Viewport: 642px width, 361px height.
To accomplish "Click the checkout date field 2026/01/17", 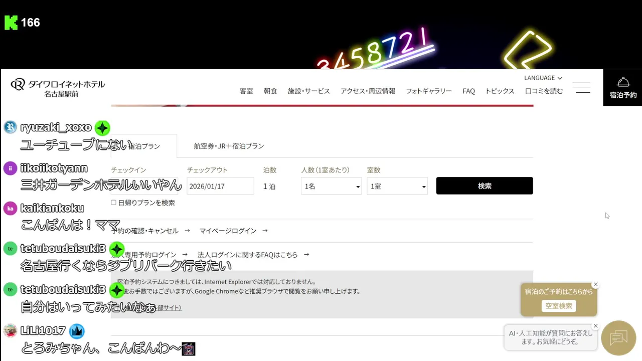I will [220, 186].
